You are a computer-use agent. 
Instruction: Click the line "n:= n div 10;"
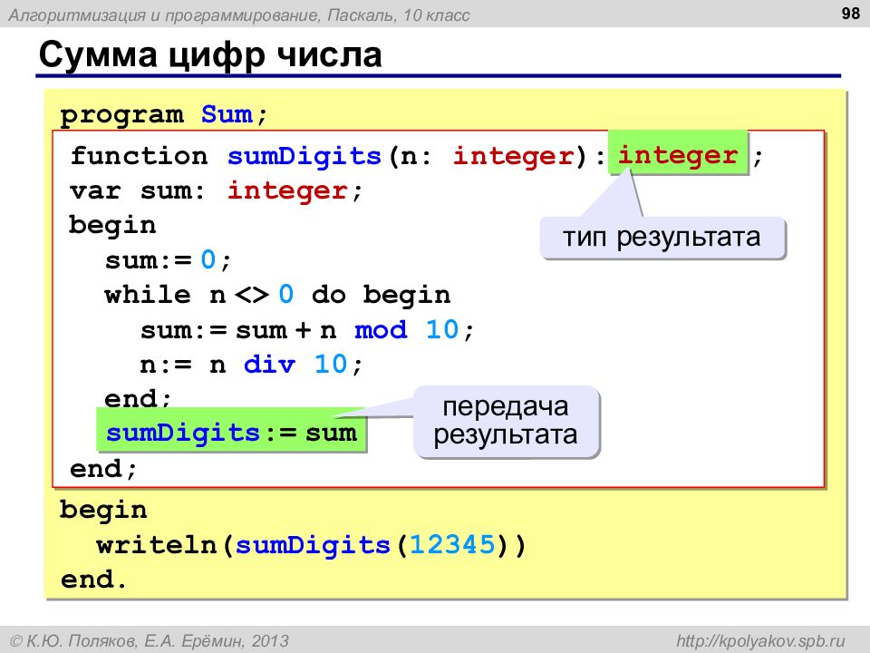tap(251, 365)
